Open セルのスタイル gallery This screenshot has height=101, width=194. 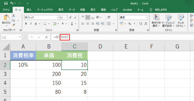tap(181, 21)
